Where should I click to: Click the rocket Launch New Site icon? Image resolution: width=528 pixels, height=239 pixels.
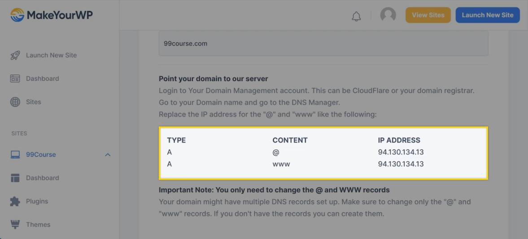(15, 56)
